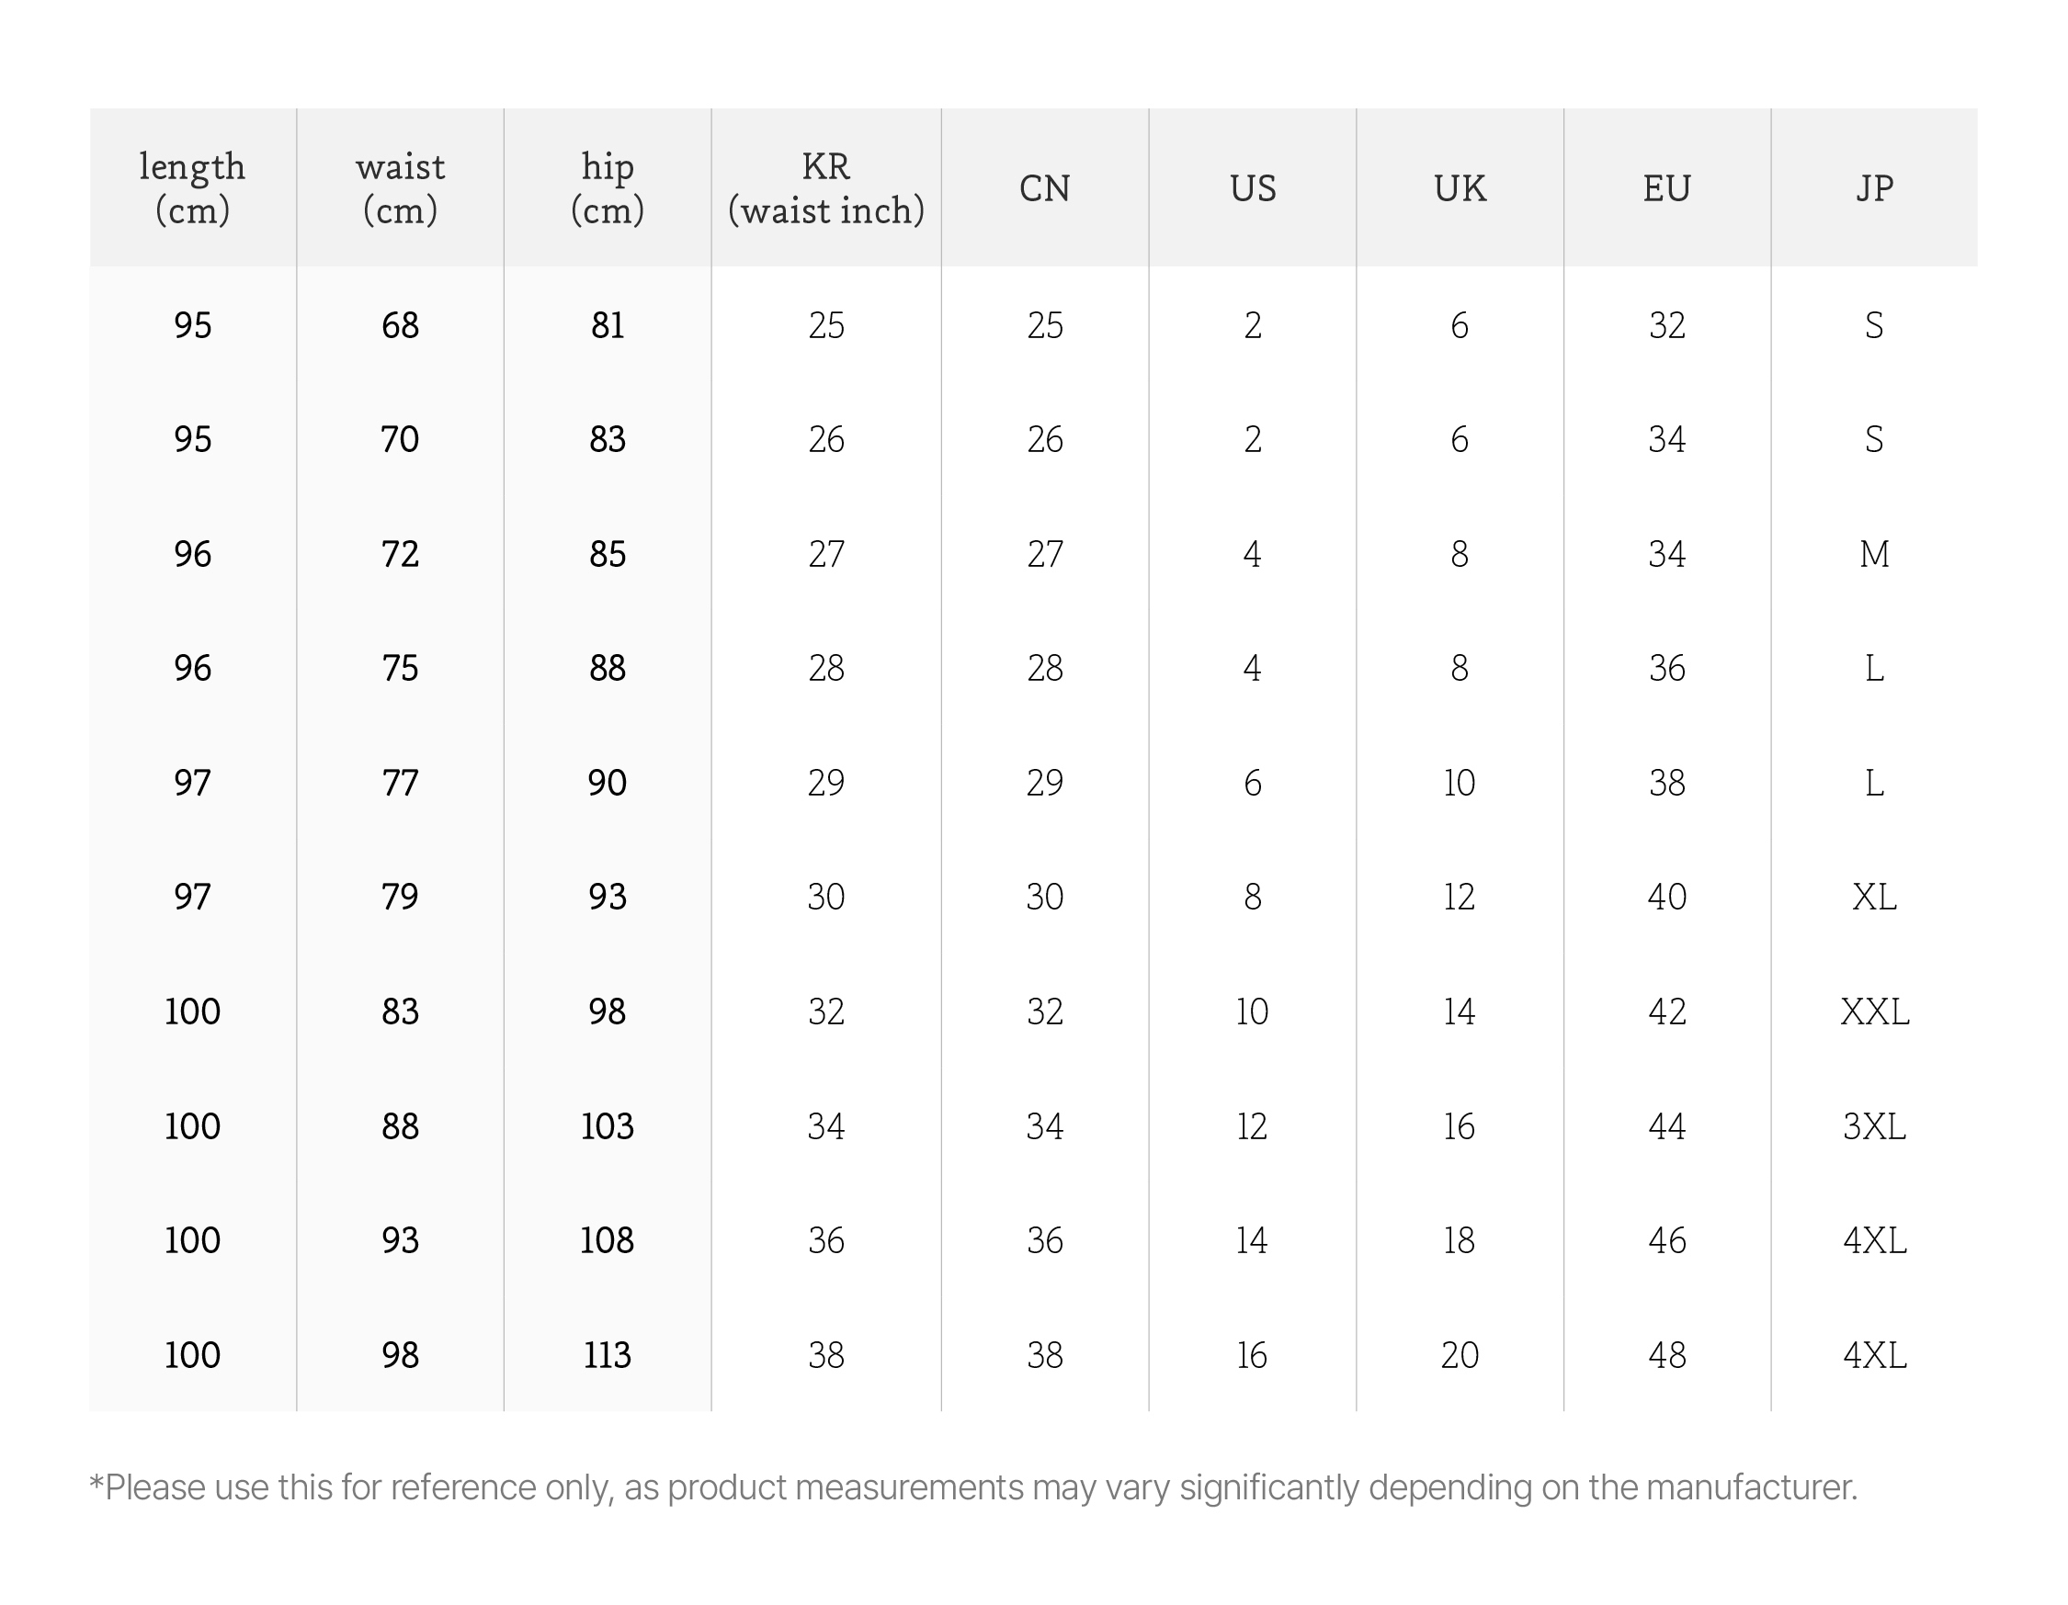Click the EU size 48 cell
The image size is (2068, 1605).
(x=1666, y=1355)
